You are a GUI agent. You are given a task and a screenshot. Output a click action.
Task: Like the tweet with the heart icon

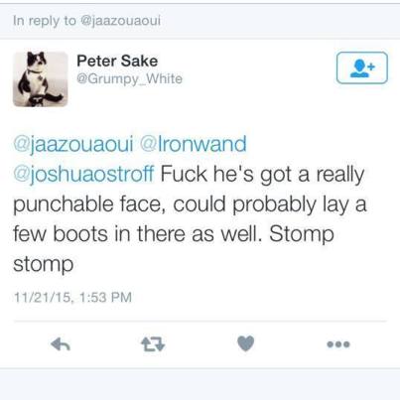click(246, 343)
